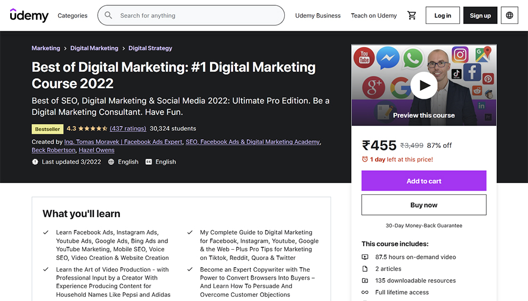Click checkmark beside 'Learn the Art of Video Production'
528x301 pixels.
pyautogui.click(x=46, y=270)
